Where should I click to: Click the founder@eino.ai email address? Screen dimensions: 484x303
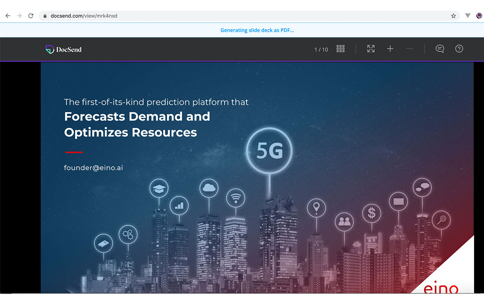[x=93, y=167]
